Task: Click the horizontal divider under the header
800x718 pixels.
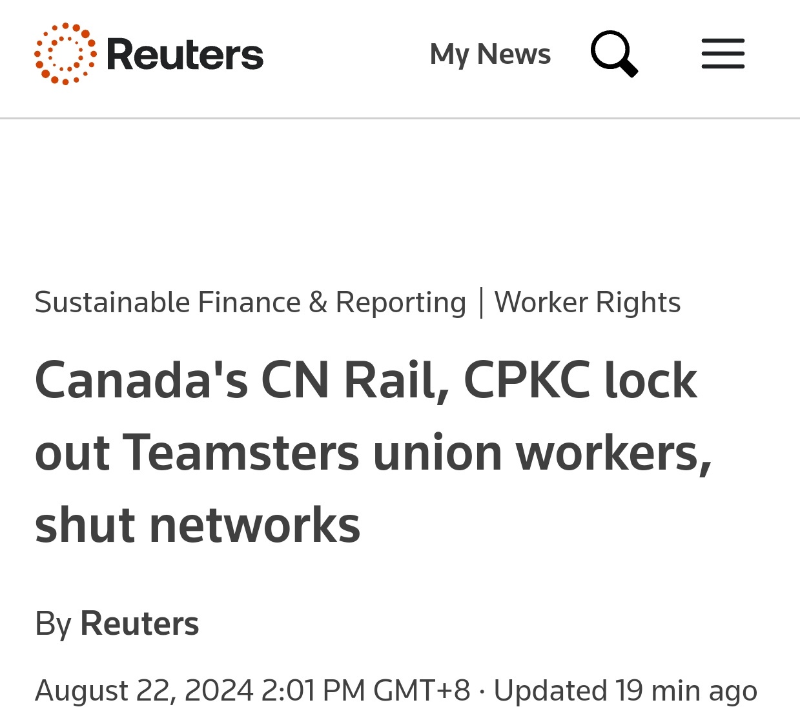Action: tap(400, 119)
